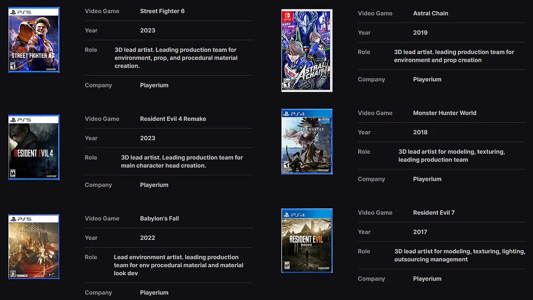Click the PS4 logo on Monster Hunter cover

[294, 114]
